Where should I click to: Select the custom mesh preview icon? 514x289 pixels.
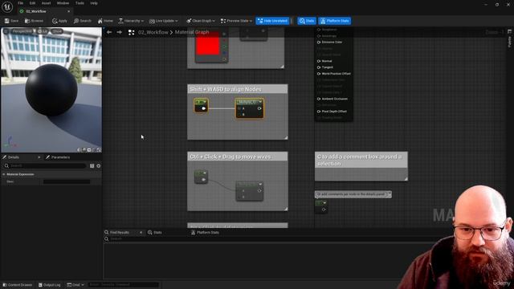pos(99,150)
